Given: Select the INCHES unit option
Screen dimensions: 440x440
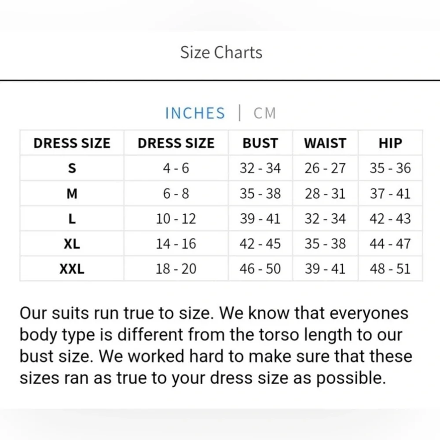Looking at the screenshot, I should [x=195, y=113].
